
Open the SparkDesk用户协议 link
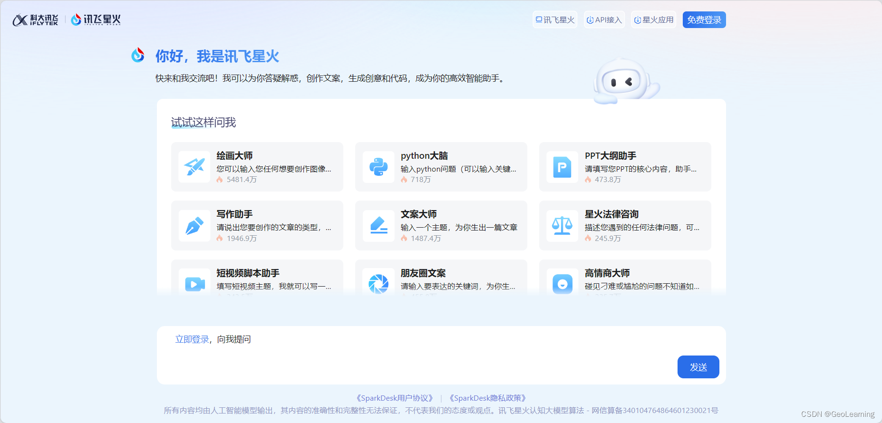pos(394,398)
